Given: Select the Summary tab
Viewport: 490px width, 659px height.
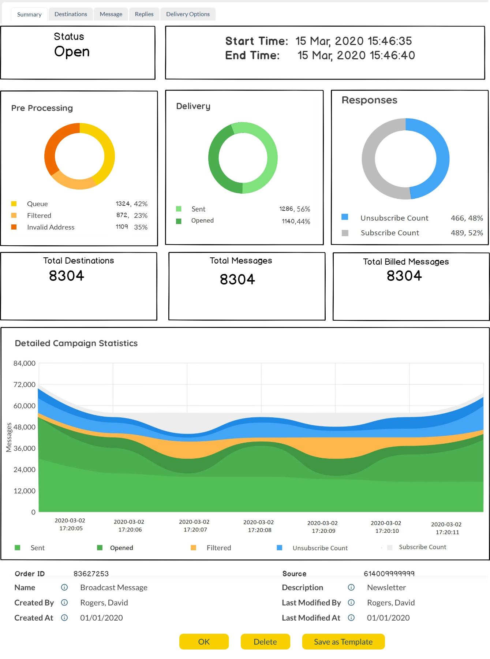Looking at the screenshot, I should click(29, 15).
